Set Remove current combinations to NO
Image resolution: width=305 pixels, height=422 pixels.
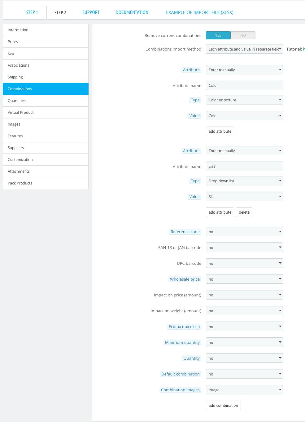pyautogui.click(x=243, y=35)
